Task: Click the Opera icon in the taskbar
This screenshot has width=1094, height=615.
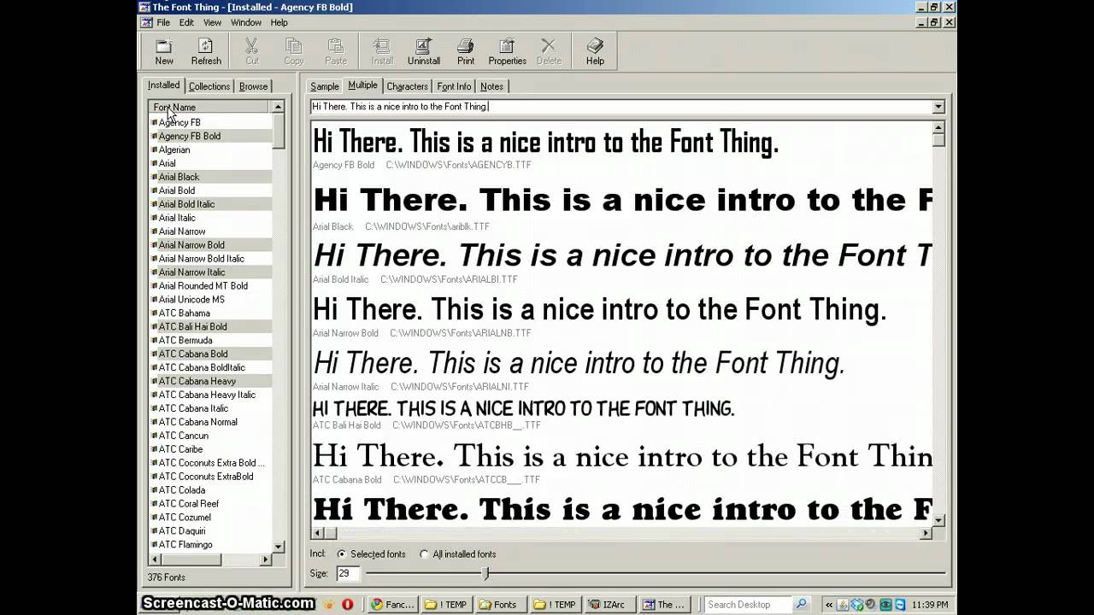Action: coord(347,604)
